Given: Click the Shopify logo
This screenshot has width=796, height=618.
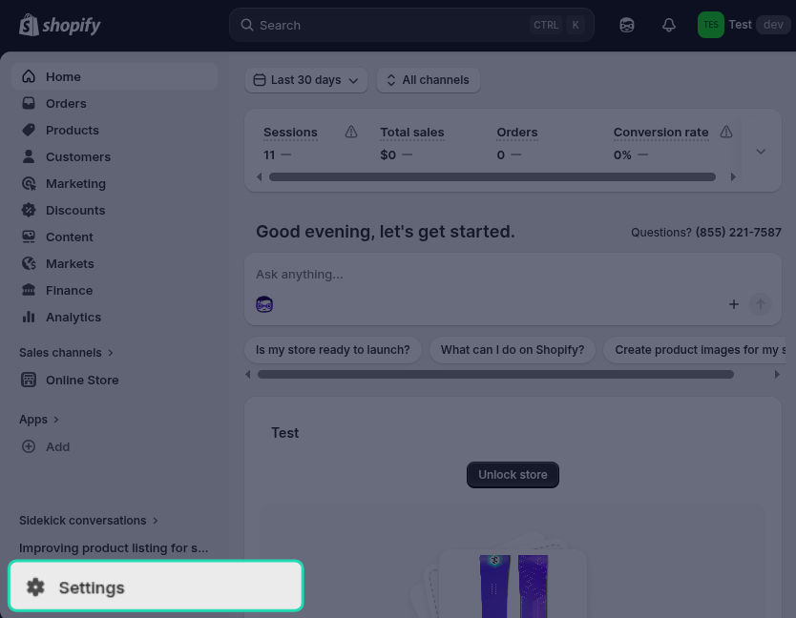Looking at the screenshot, I should pyautogui.click(x=59, y=25).
